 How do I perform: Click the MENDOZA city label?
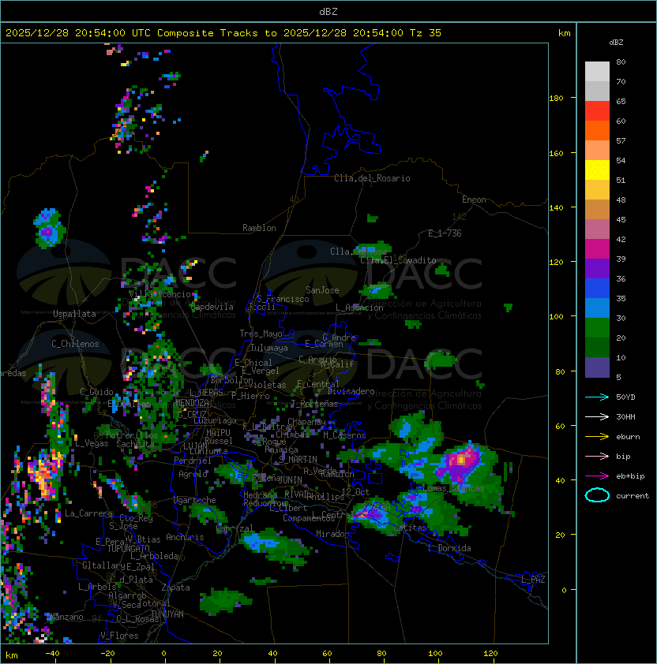coord(192,402)
